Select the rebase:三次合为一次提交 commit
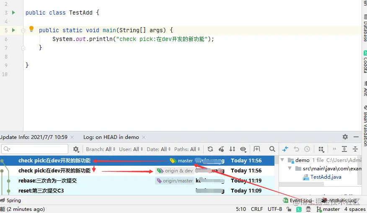Viewport: 367px width, 213px height. (137, 181)
